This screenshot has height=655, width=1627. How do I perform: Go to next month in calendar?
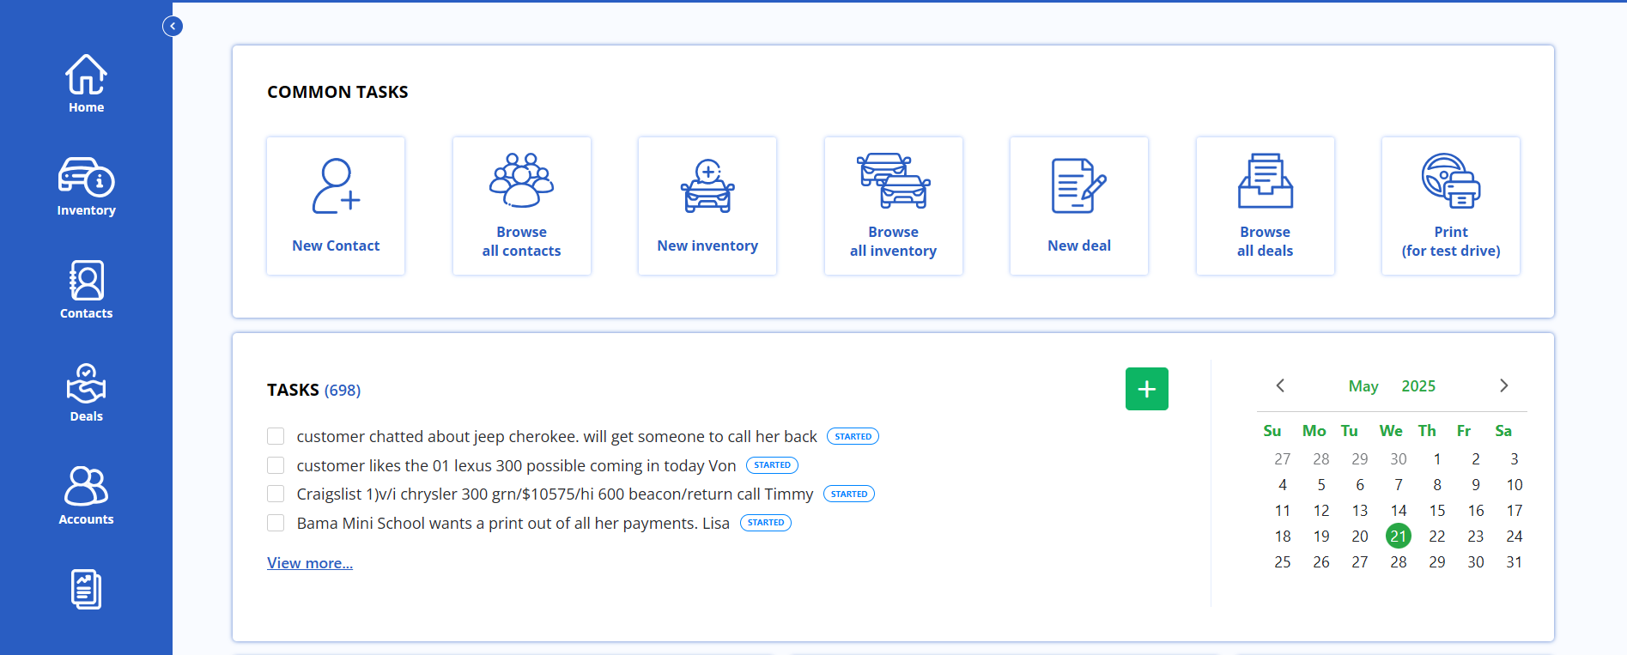[x=1503, y=385]
